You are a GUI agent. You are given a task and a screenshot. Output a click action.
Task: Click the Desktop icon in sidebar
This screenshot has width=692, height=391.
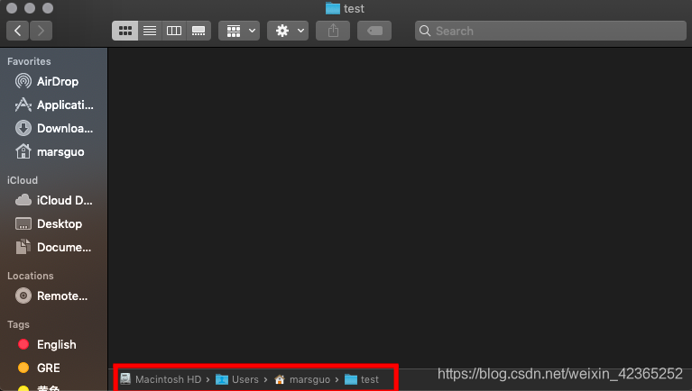(x=23, y=224)
